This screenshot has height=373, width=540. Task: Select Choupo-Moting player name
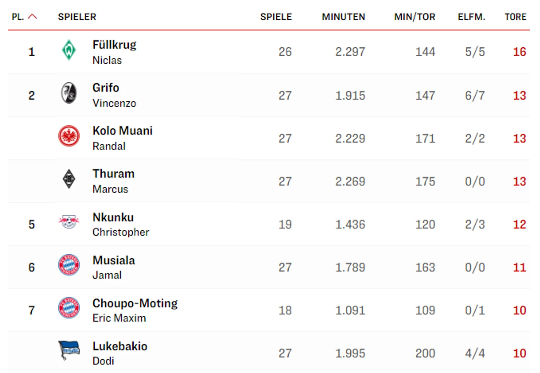(x=135, y=303)
